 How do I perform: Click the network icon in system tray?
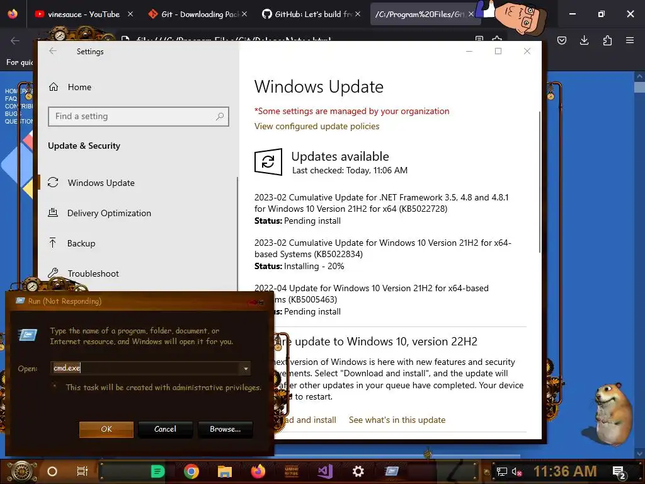501,471
